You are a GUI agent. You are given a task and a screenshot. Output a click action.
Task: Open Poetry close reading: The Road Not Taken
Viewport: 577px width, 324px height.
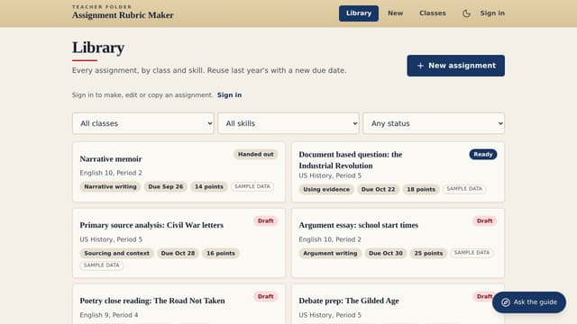coord(152,301)
